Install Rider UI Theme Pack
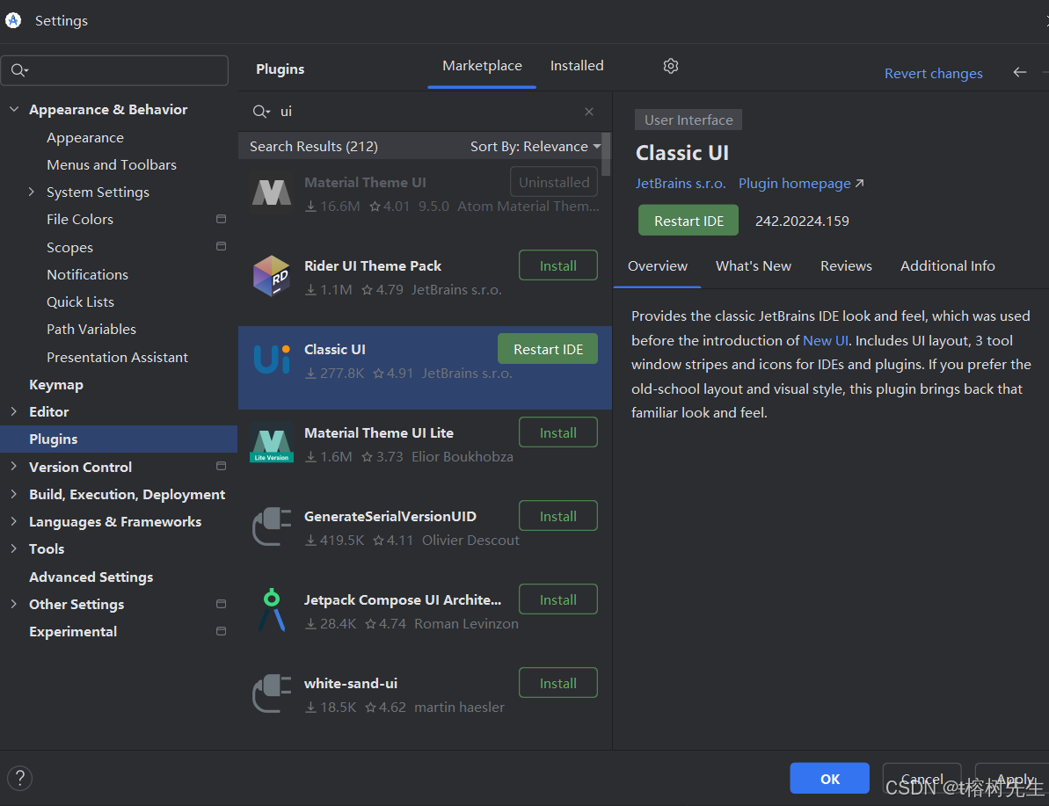The width and height of the screenshot is (1049, 806). point(558,265)
